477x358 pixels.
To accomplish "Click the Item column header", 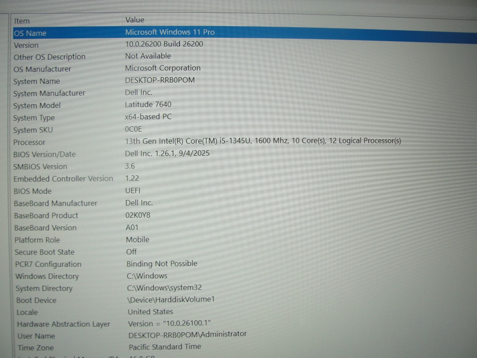I will click(x=22, y=21).
